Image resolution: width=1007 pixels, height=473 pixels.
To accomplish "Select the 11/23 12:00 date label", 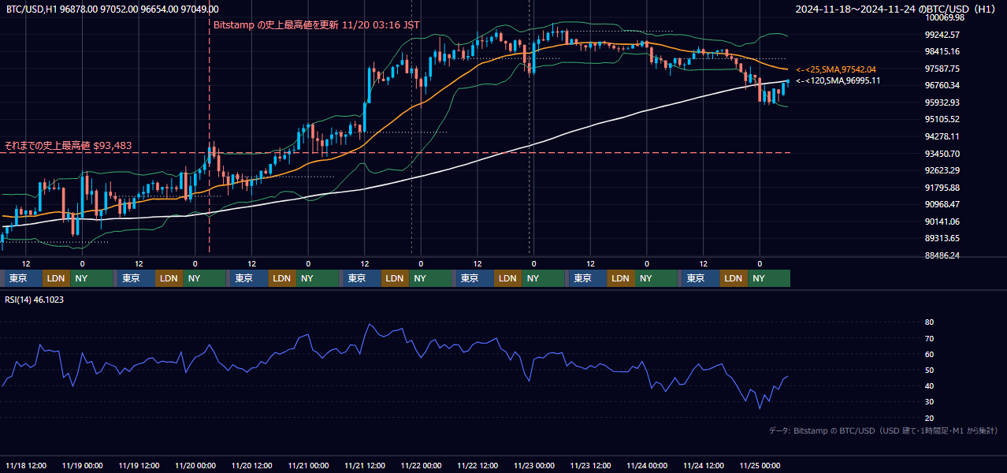I will pyautogui.click(x=591, y=465).
